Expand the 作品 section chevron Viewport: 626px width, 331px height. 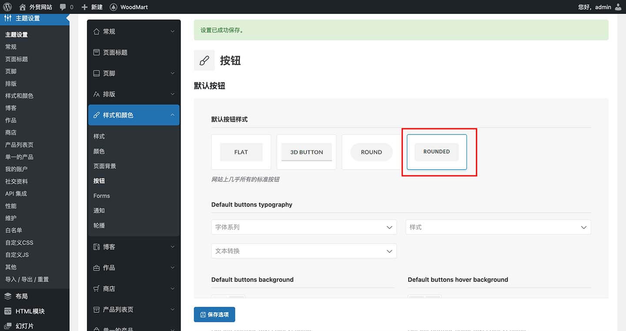[x=173, y=268]
